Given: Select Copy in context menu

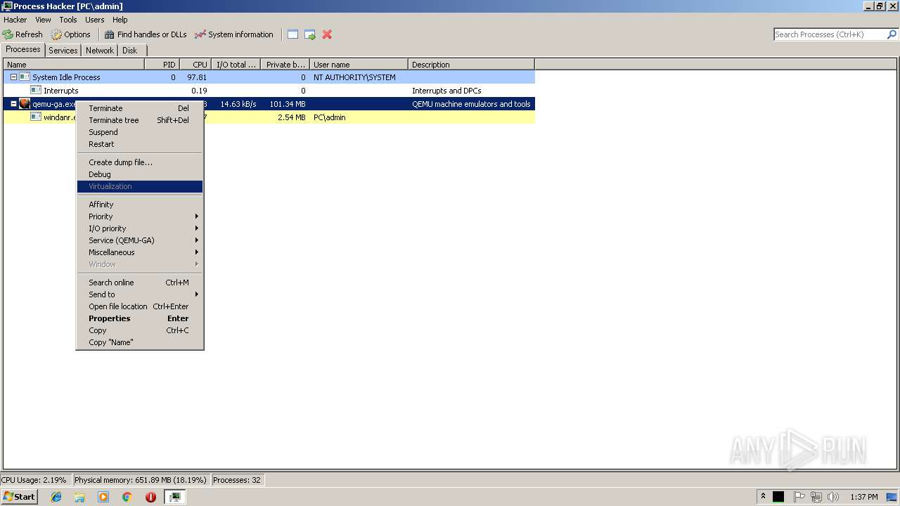Looking at the screenshot, I should pos(140,330).
